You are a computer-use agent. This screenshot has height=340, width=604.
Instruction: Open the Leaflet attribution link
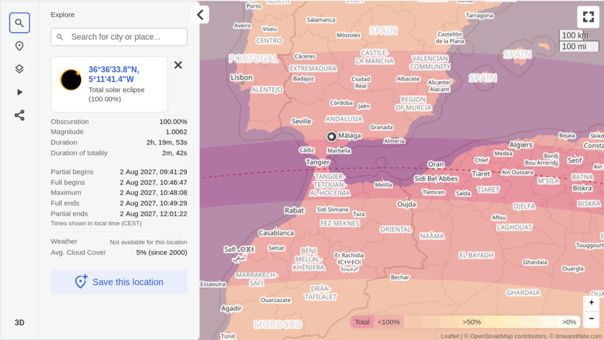point(449,336)
